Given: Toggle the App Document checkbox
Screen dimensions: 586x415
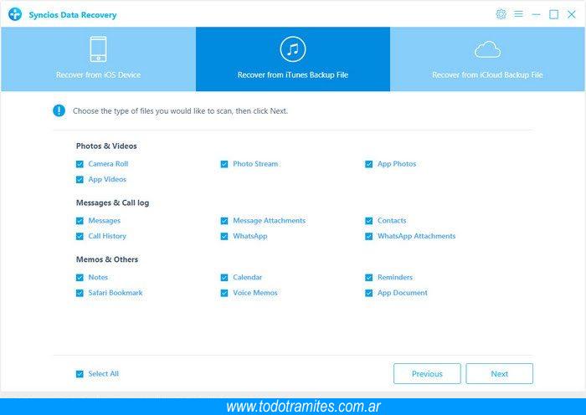Looking at the screenshot, I should (x=369, y=294).
